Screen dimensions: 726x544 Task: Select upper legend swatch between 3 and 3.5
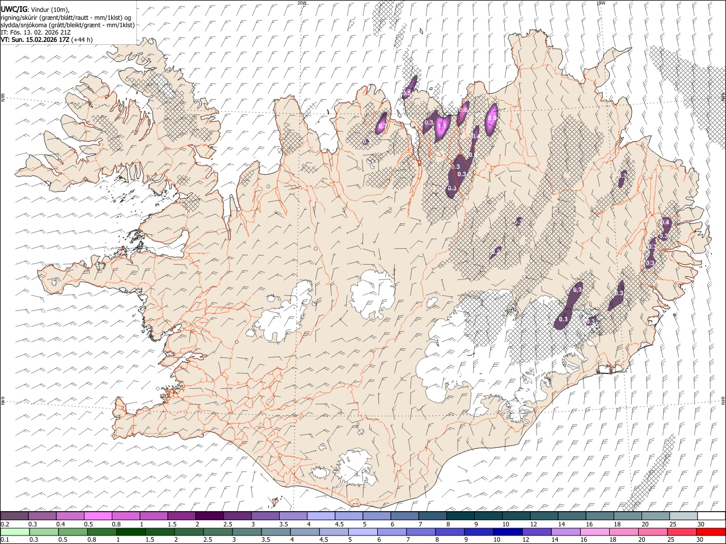tap(265, 516)
